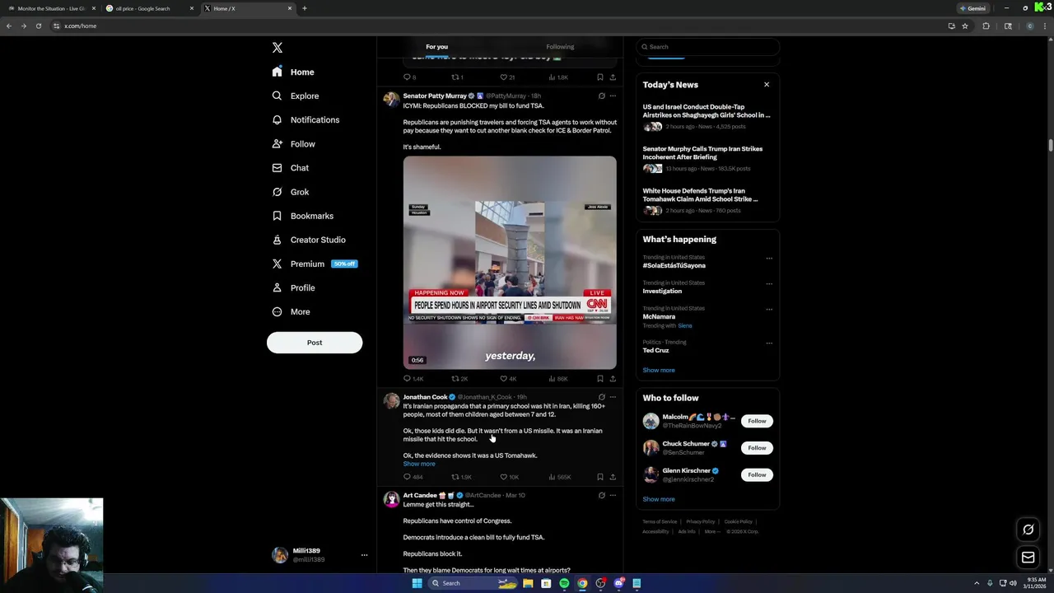Screen dimensions: 1054x593
Task: Focus the X Search field
Action: [707, 47]
